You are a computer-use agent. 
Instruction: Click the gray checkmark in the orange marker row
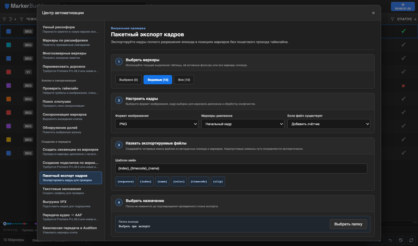click(404, 99)
